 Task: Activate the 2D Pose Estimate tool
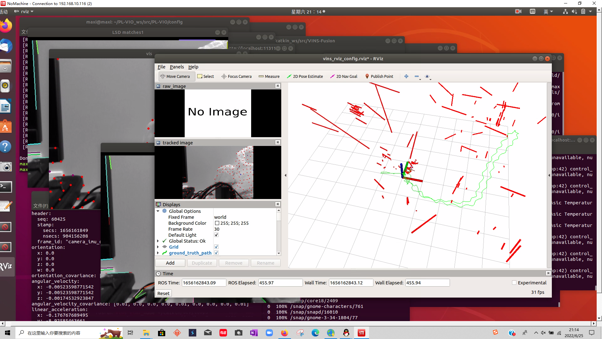pos(305,76)
